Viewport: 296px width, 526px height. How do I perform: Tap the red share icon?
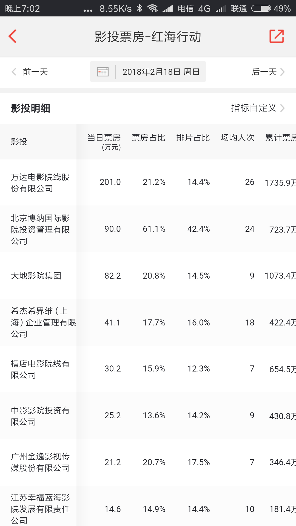[x=277, y=36]
